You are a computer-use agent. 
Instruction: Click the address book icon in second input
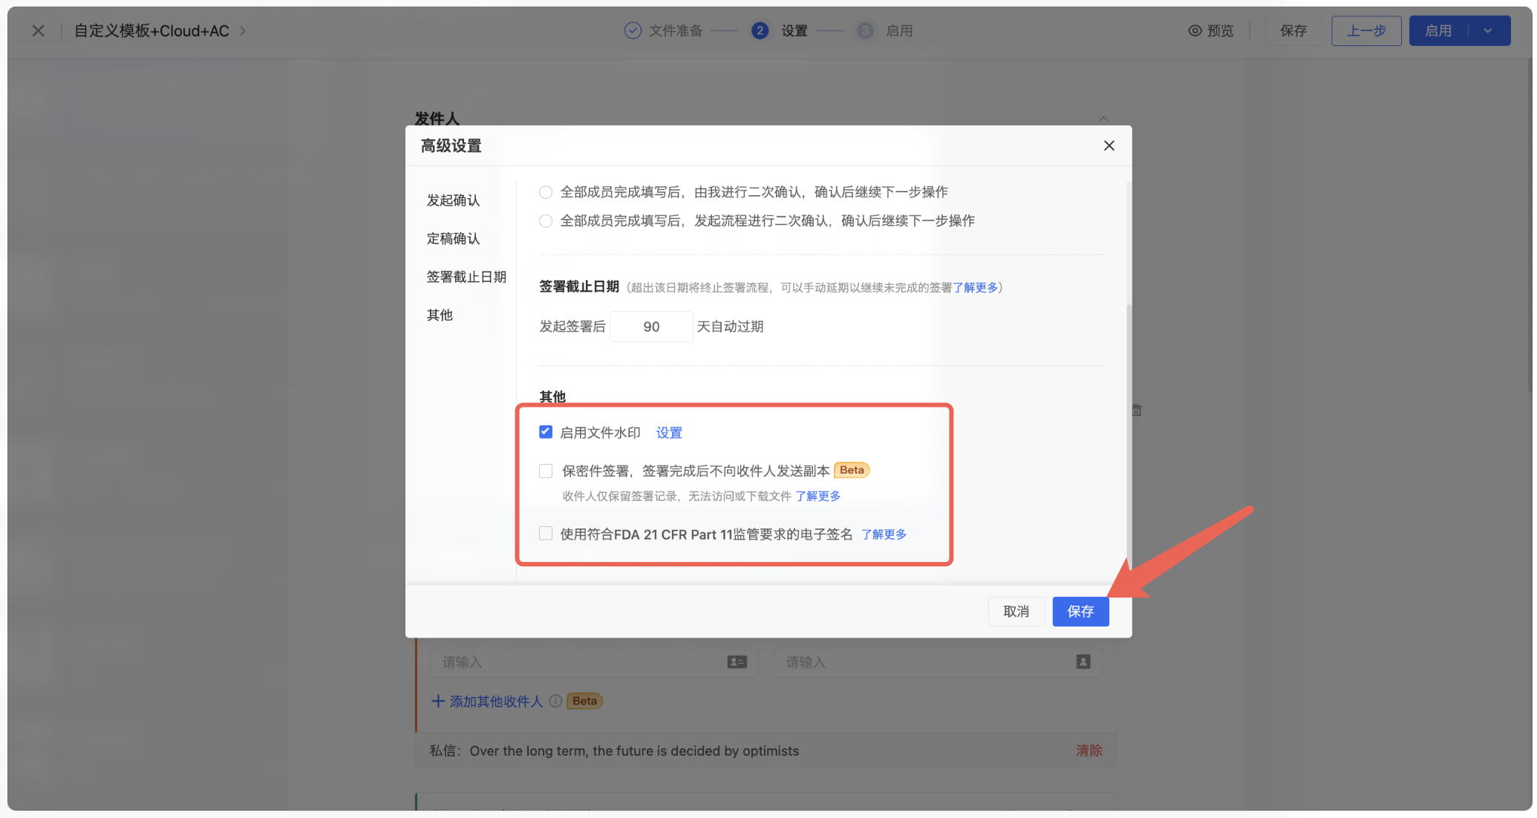[x=1083, y=661]
